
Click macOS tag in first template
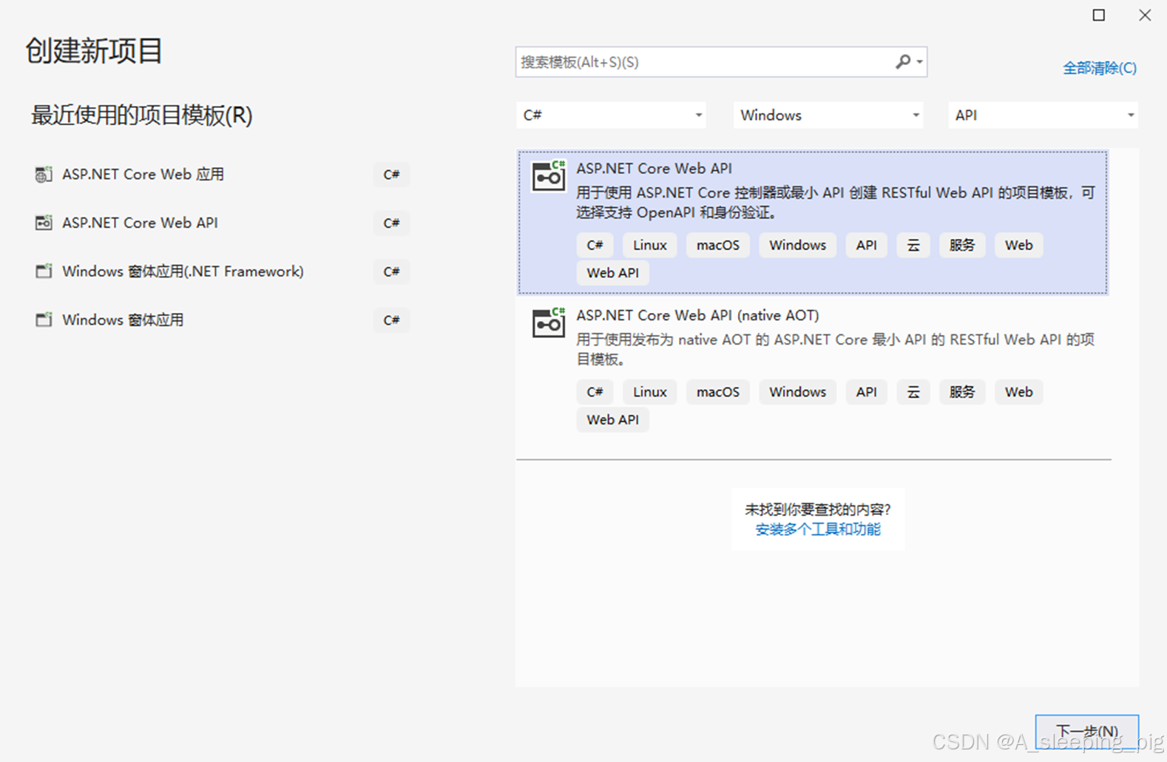[718, 245]
